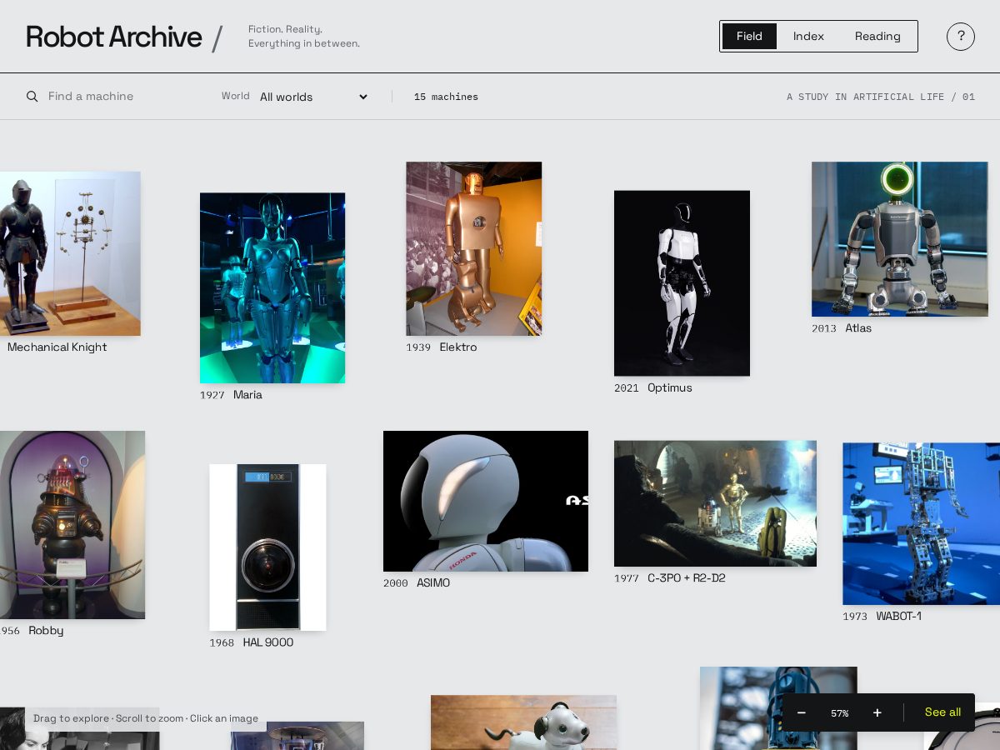Open the Optimus robot image

coord(682,283)
